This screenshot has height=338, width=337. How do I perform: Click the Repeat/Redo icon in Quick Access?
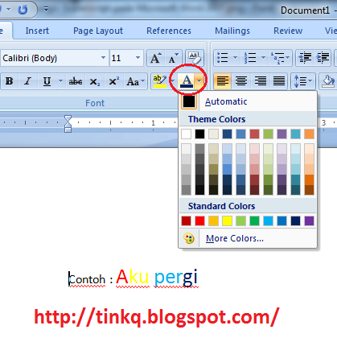coord(23,10)
